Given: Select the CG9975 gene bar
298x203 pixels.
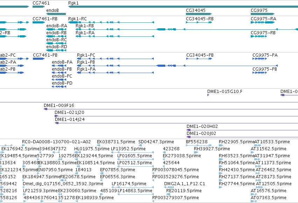Looking at the screenshot, I should point(263,14).
